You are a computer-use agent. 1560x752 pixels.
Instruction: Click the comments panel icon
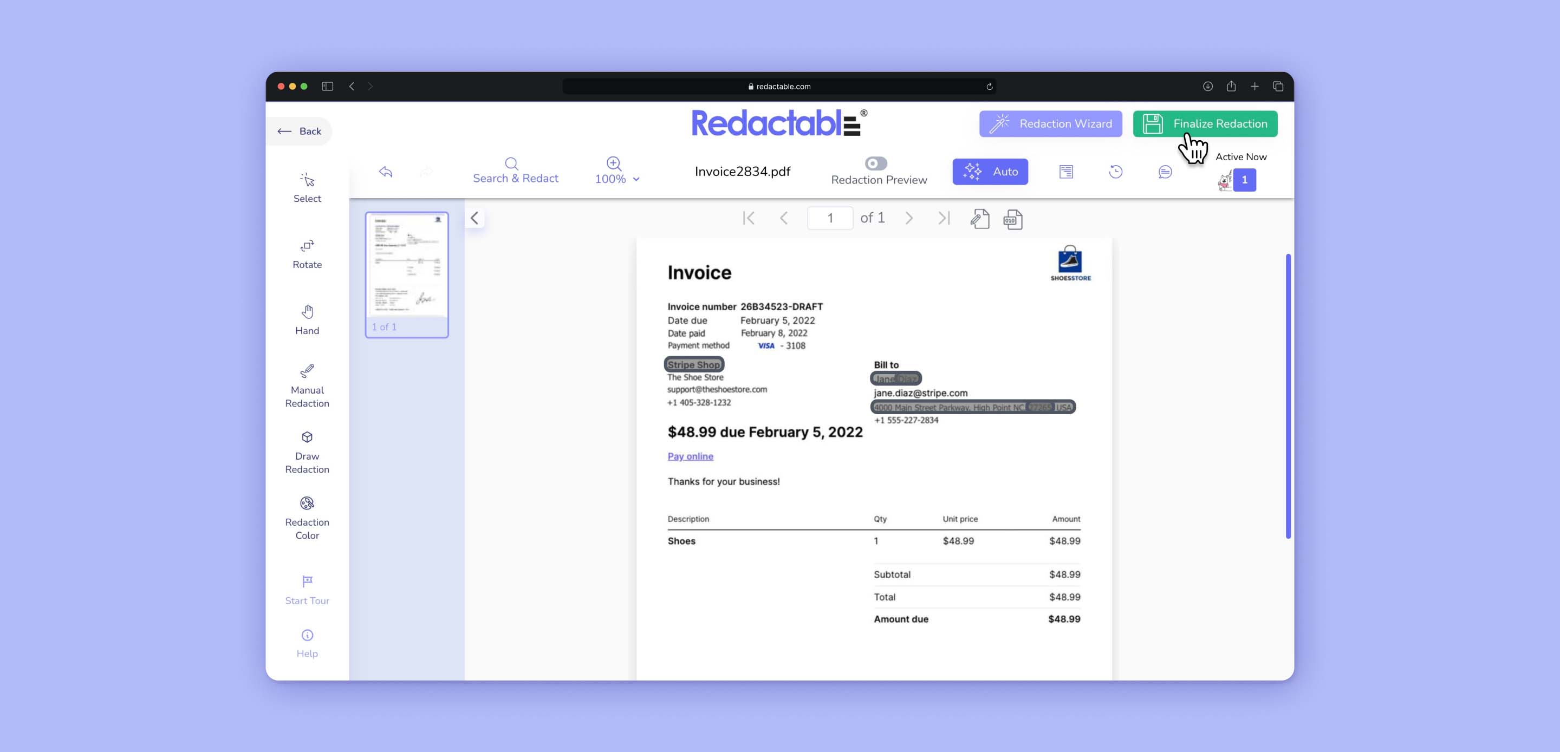click(x=1166, y=171)
